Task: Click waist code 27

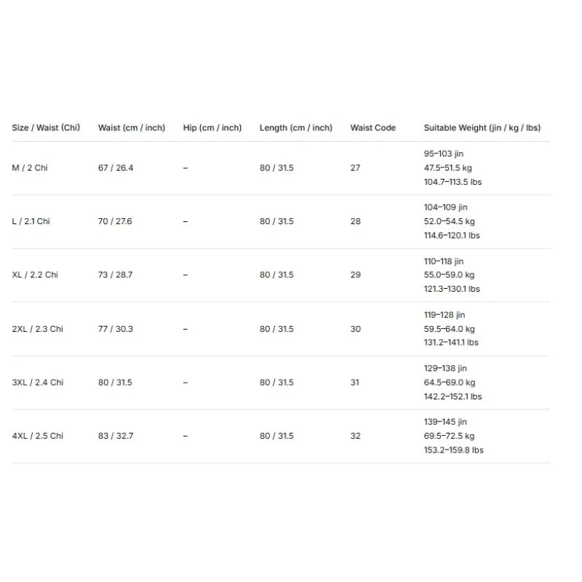Action: click(355, 168)
